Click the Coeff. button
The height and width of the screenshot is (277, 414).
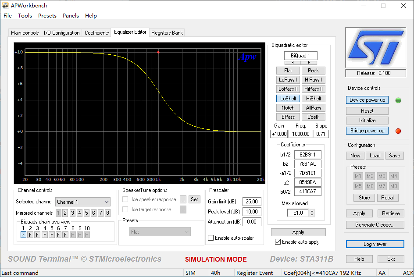(314, 117)
